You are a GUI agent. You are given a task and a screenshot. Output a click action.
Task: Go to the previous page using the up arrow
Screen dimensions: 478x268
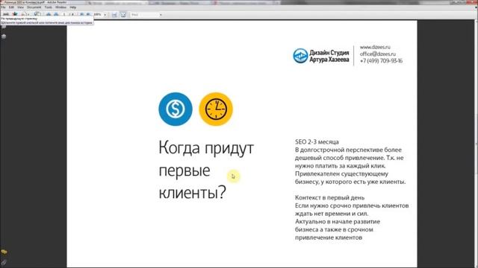click(x=49, y=14)
